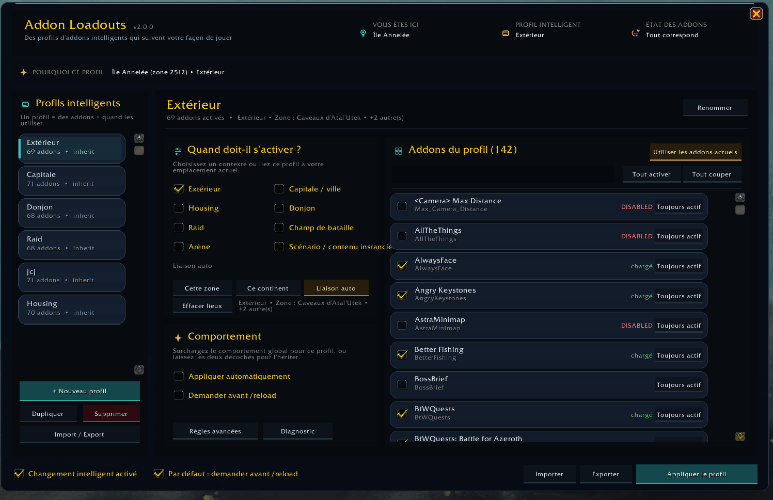
Task: Uncheck the AlwaysFace addon checkbox
Action: (402, 266)
